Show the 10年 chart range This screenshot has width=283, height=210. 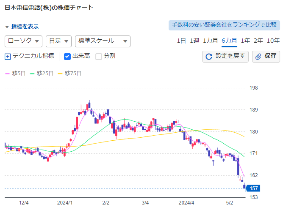point(273,41)
